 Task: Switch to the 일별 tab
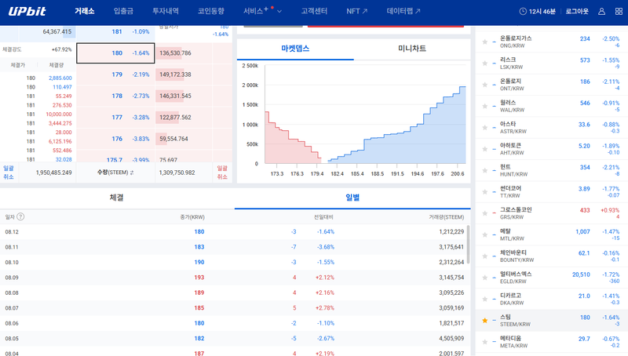[352, 198]
